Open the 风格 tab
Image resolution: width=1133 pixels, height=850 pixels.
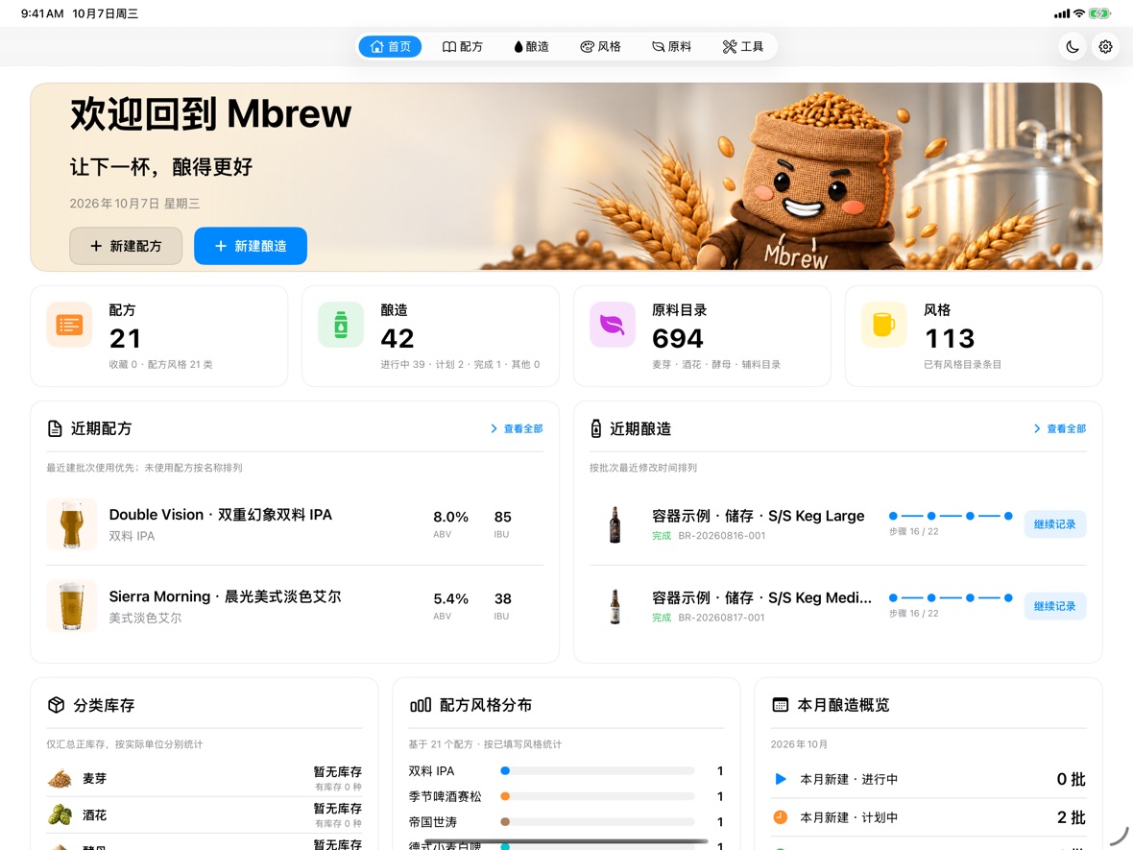click(x=600, y=46)
